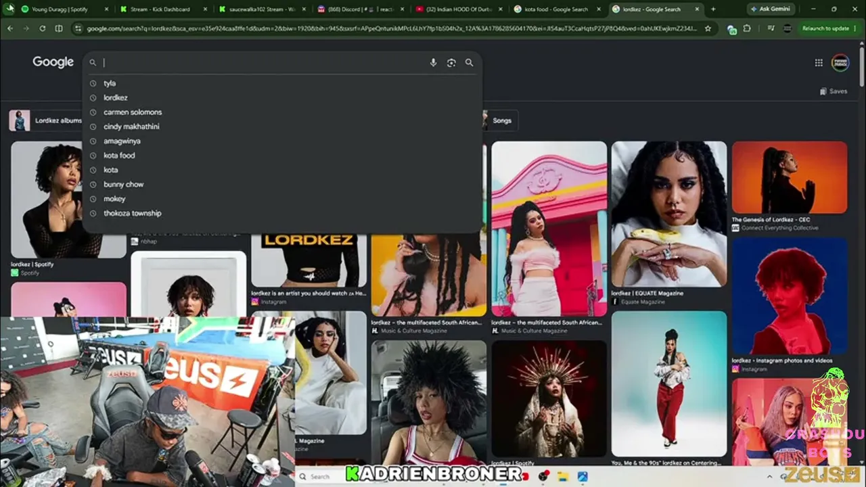Reload the current page
The height and width of the screenshot is (487, 866).
42,28
